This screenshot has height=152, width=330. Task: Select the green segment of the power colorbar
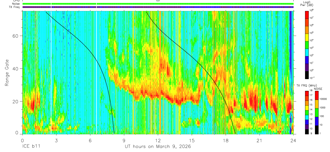click(x=307, y=45)
